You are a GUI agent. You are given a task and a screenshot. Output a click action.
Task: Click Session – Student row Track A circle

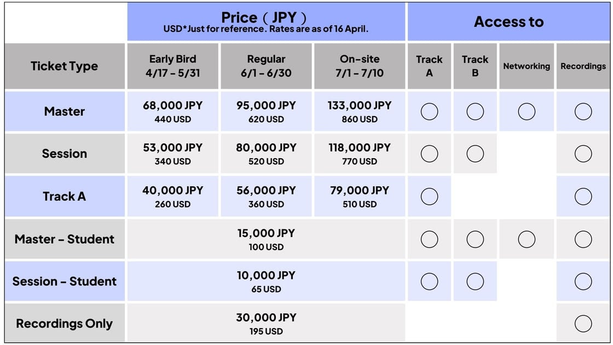pos(429,281)
